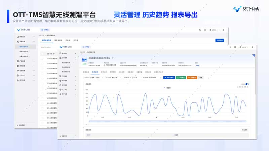Select 我的设备列表 in the front window sidebar
The height and width of the screenshot is (151, 269).
click(66, 63)
